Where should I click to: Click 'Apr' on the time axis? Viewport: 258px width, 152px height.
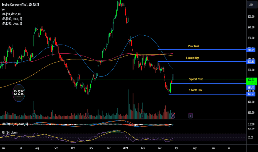coord(176,148)
